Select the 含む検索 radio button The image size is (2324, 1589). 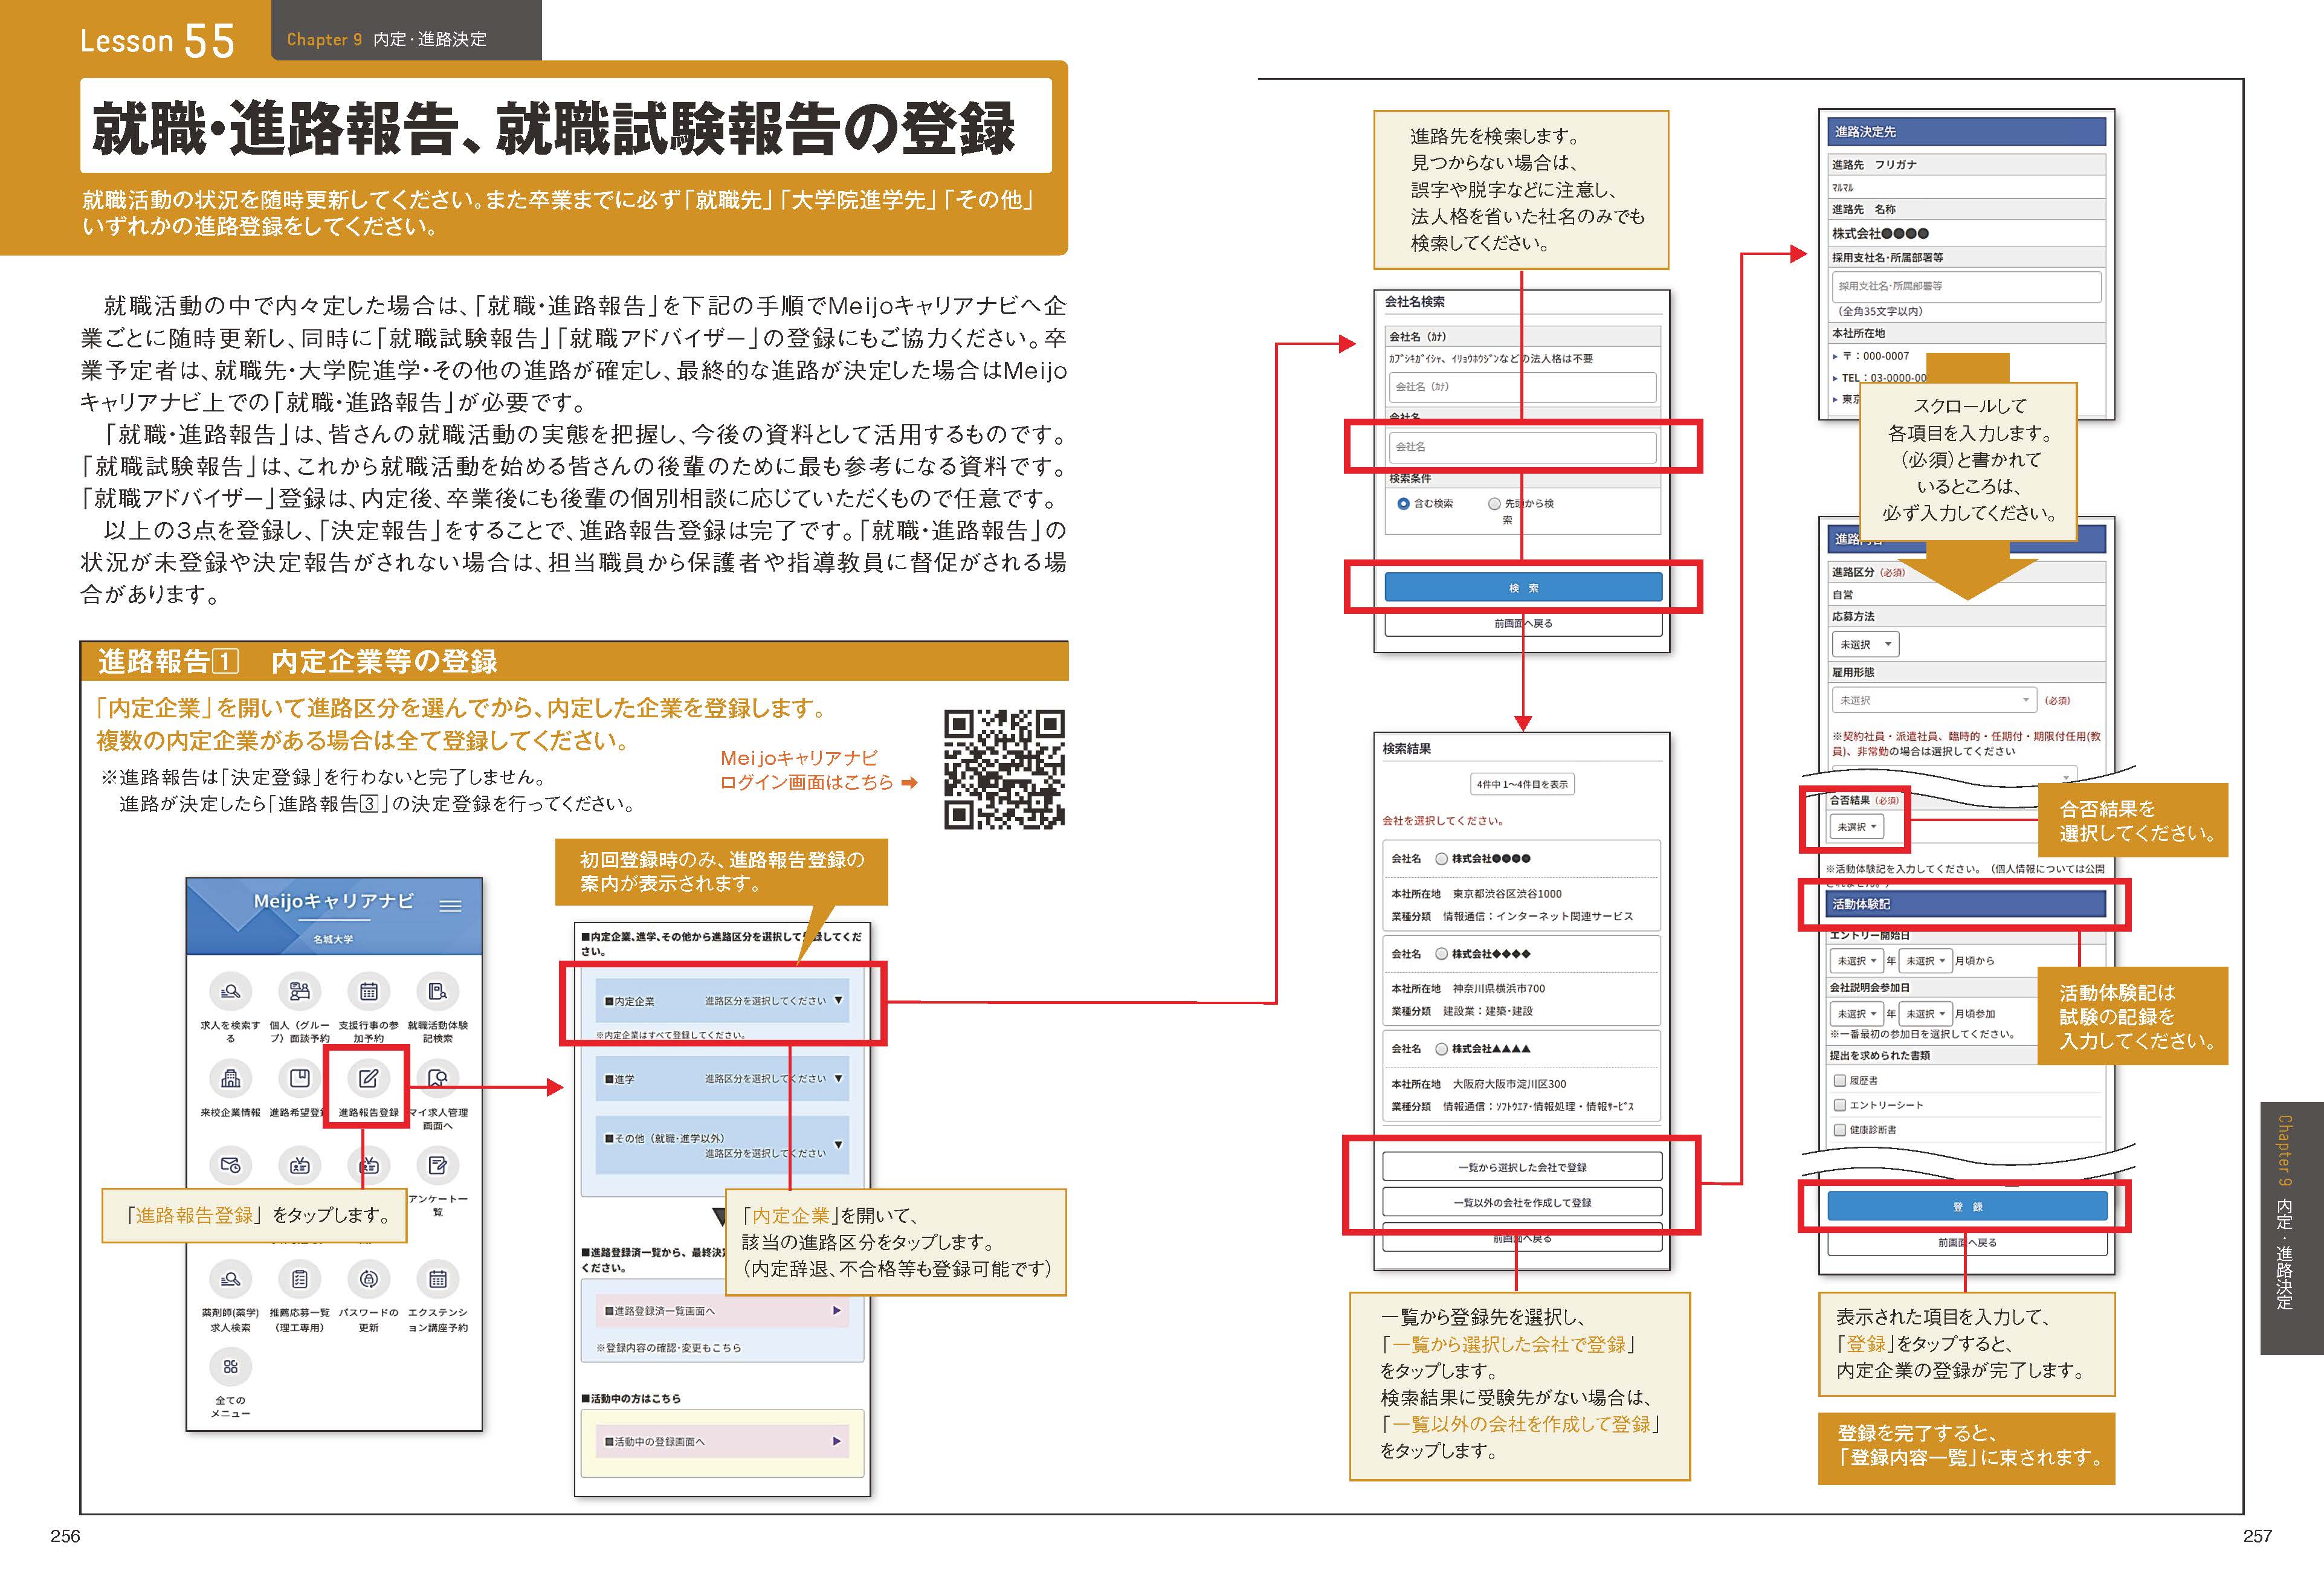pyautogui.click(x=1403, y=504)
